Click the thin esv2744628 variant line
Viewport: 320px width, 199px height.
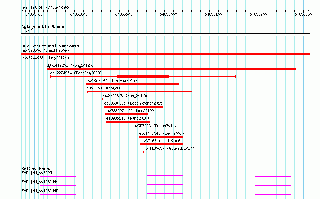click(156, 61)
